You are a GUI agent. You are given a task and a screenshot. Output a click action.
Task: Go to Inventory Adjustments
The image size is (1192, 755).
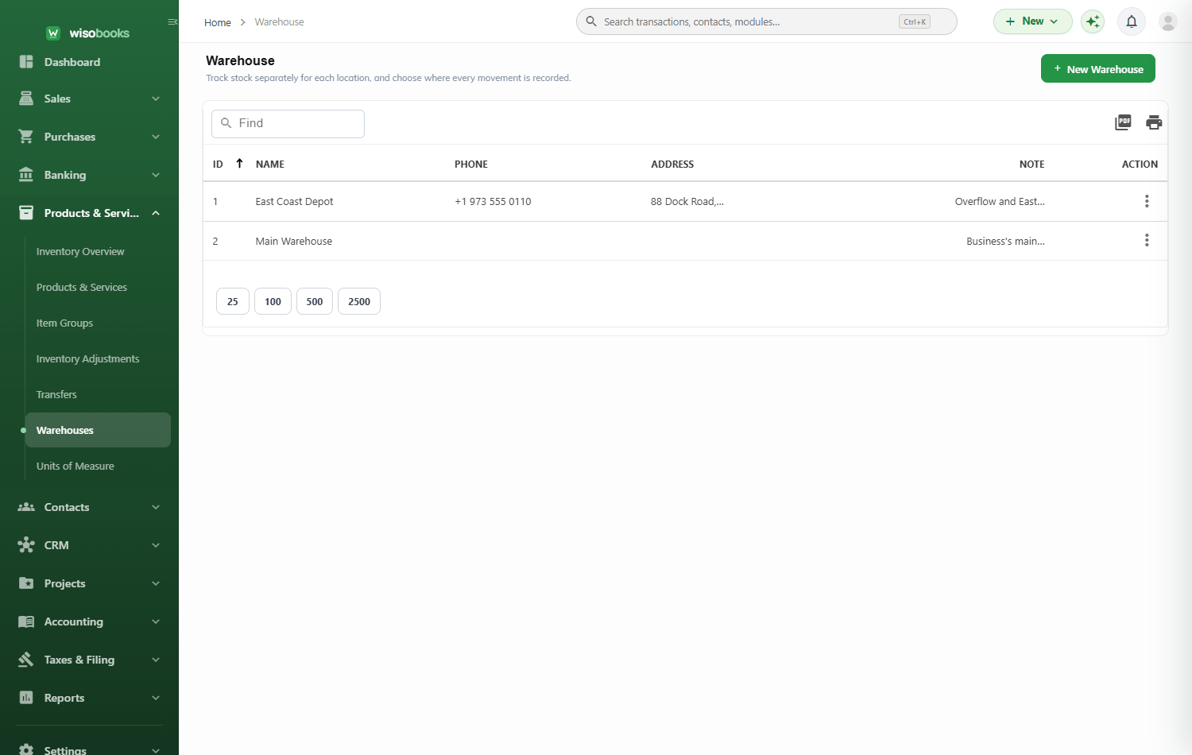[x=87, y=358]
